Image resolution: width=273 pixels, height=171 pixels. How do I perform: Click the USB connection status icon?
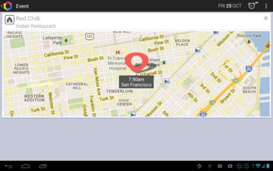click(x=210, y=166)
